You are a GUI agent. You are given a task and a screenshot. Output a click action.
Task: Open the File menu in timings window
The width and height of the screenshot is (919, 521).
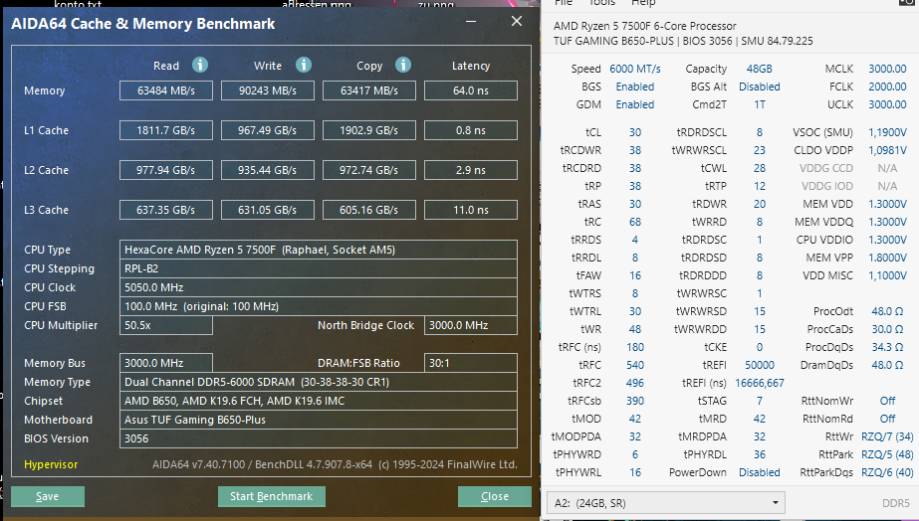point(564,3)
